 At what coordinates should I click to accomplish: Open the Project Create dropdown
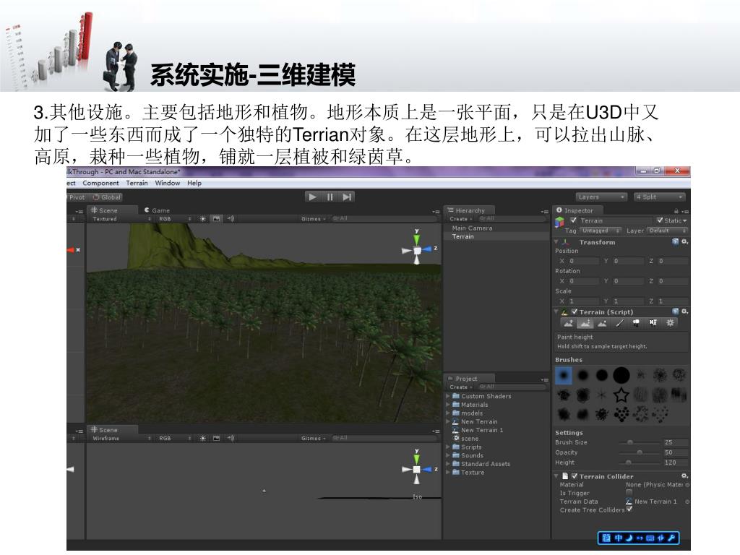point(460,387)
